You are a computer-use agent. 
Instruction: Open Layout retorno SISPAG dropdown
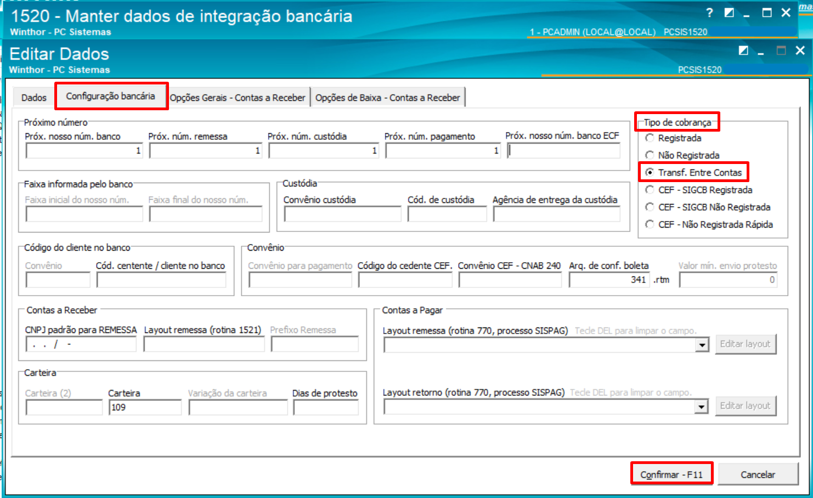(702, 407)
